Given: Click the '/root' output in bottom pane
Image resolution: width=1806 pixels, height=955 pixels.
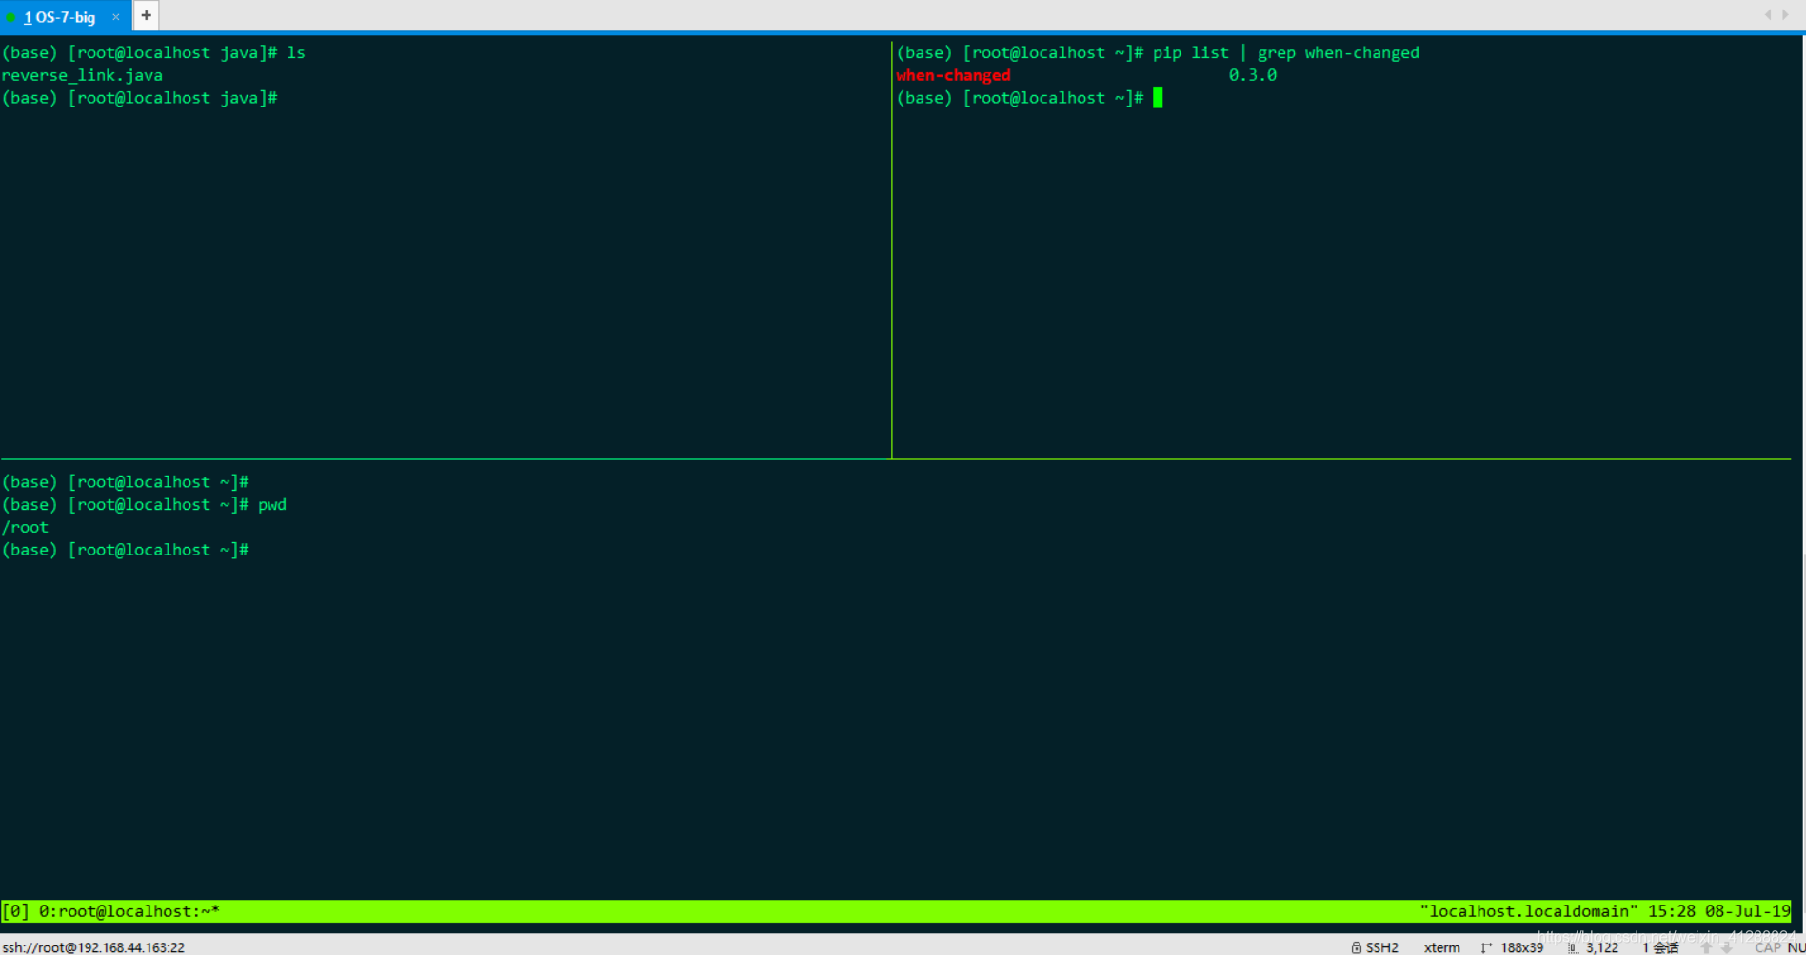Looking at the screenshot, I should 25,527.
